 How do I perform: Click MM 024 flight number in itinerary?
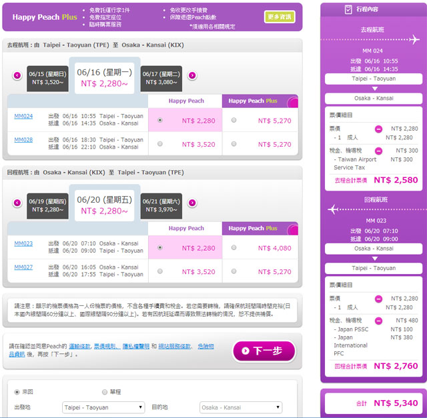pos(372,51)
